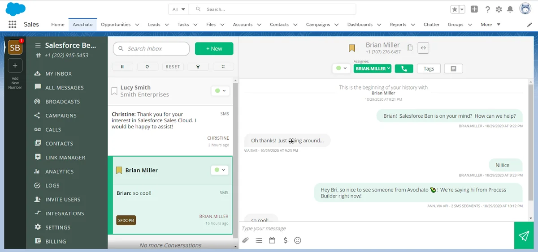Click the conversation list scrollbar

coord(236,161)
